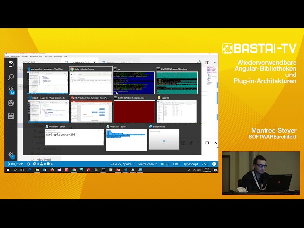
Task: Open the Windows taskbar search
Action: 15,170
